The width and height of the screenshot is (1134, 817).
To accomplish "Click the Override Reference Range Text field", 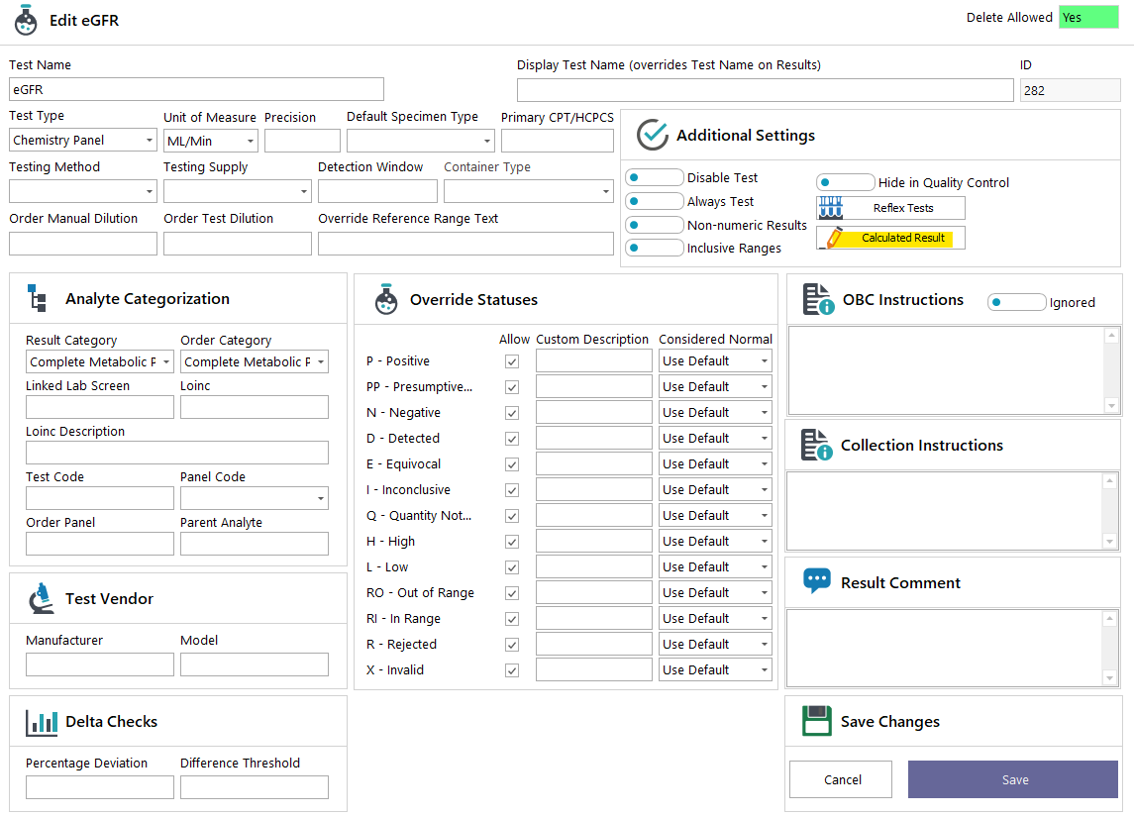I will [x=465, y=244].
